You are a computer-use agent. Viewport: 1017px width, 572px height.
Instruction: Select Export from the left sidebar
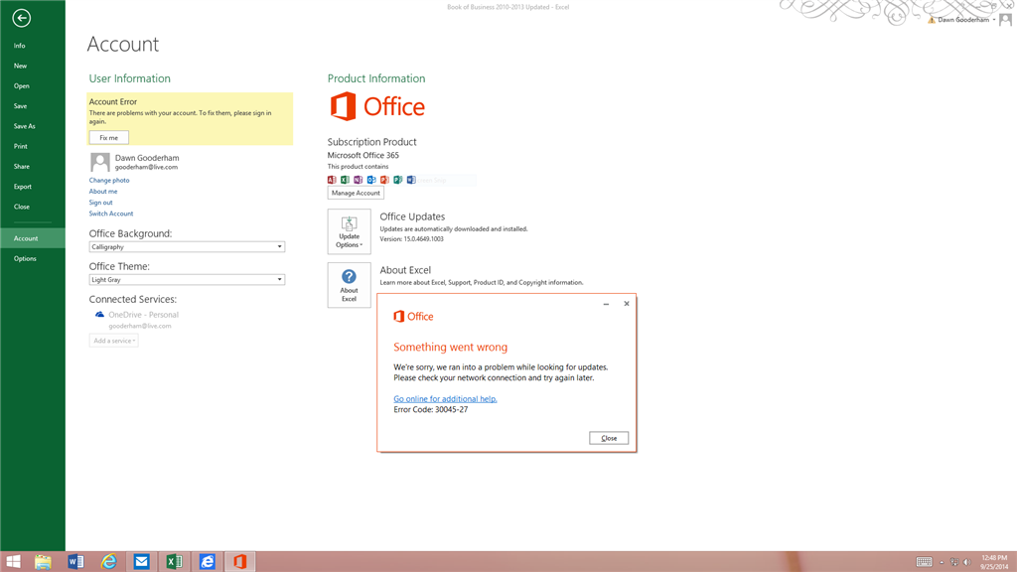(22, 187)
